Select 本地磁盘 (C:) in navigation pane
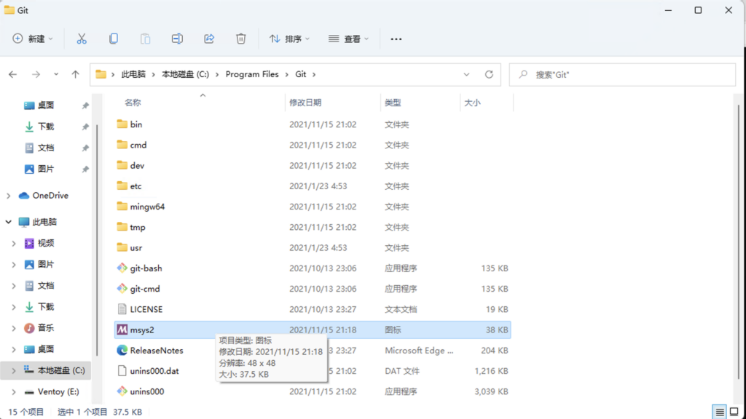Screen dimensions: 746x419 (61, 370)
